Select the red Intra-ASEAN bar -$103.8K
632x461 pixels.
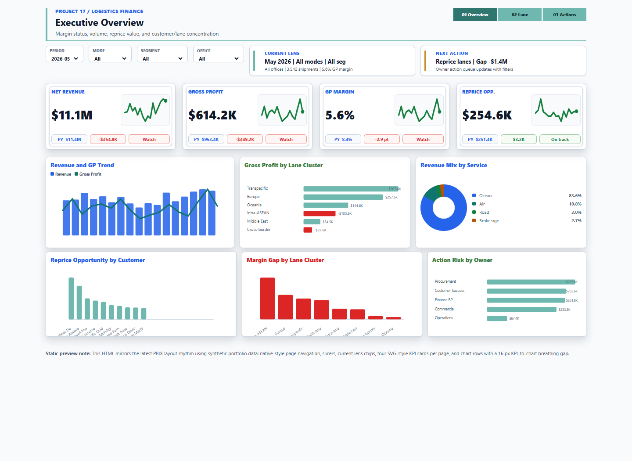[320, 213]
